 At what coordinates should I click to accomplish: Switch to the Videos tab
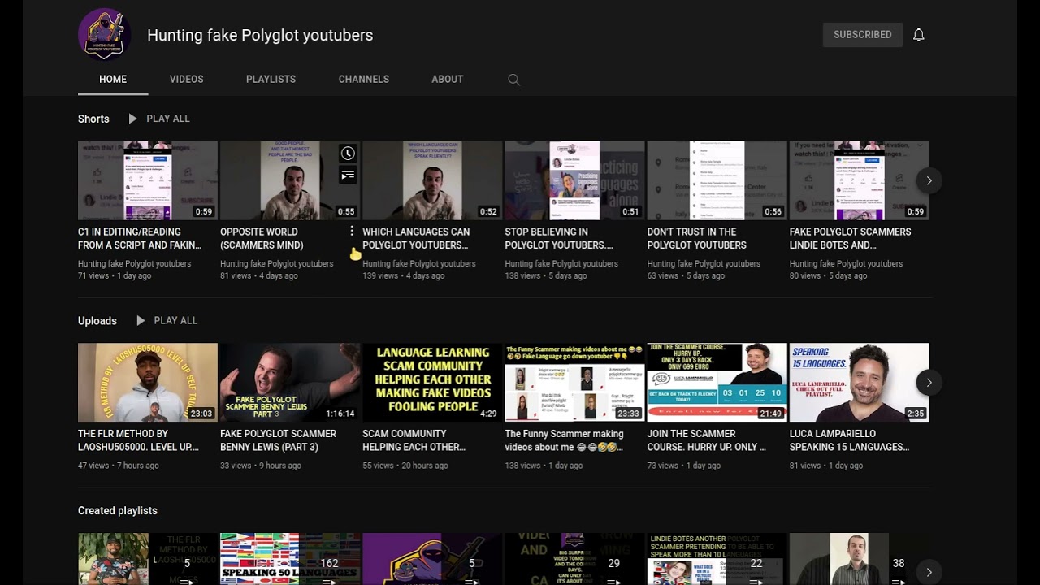186,80
